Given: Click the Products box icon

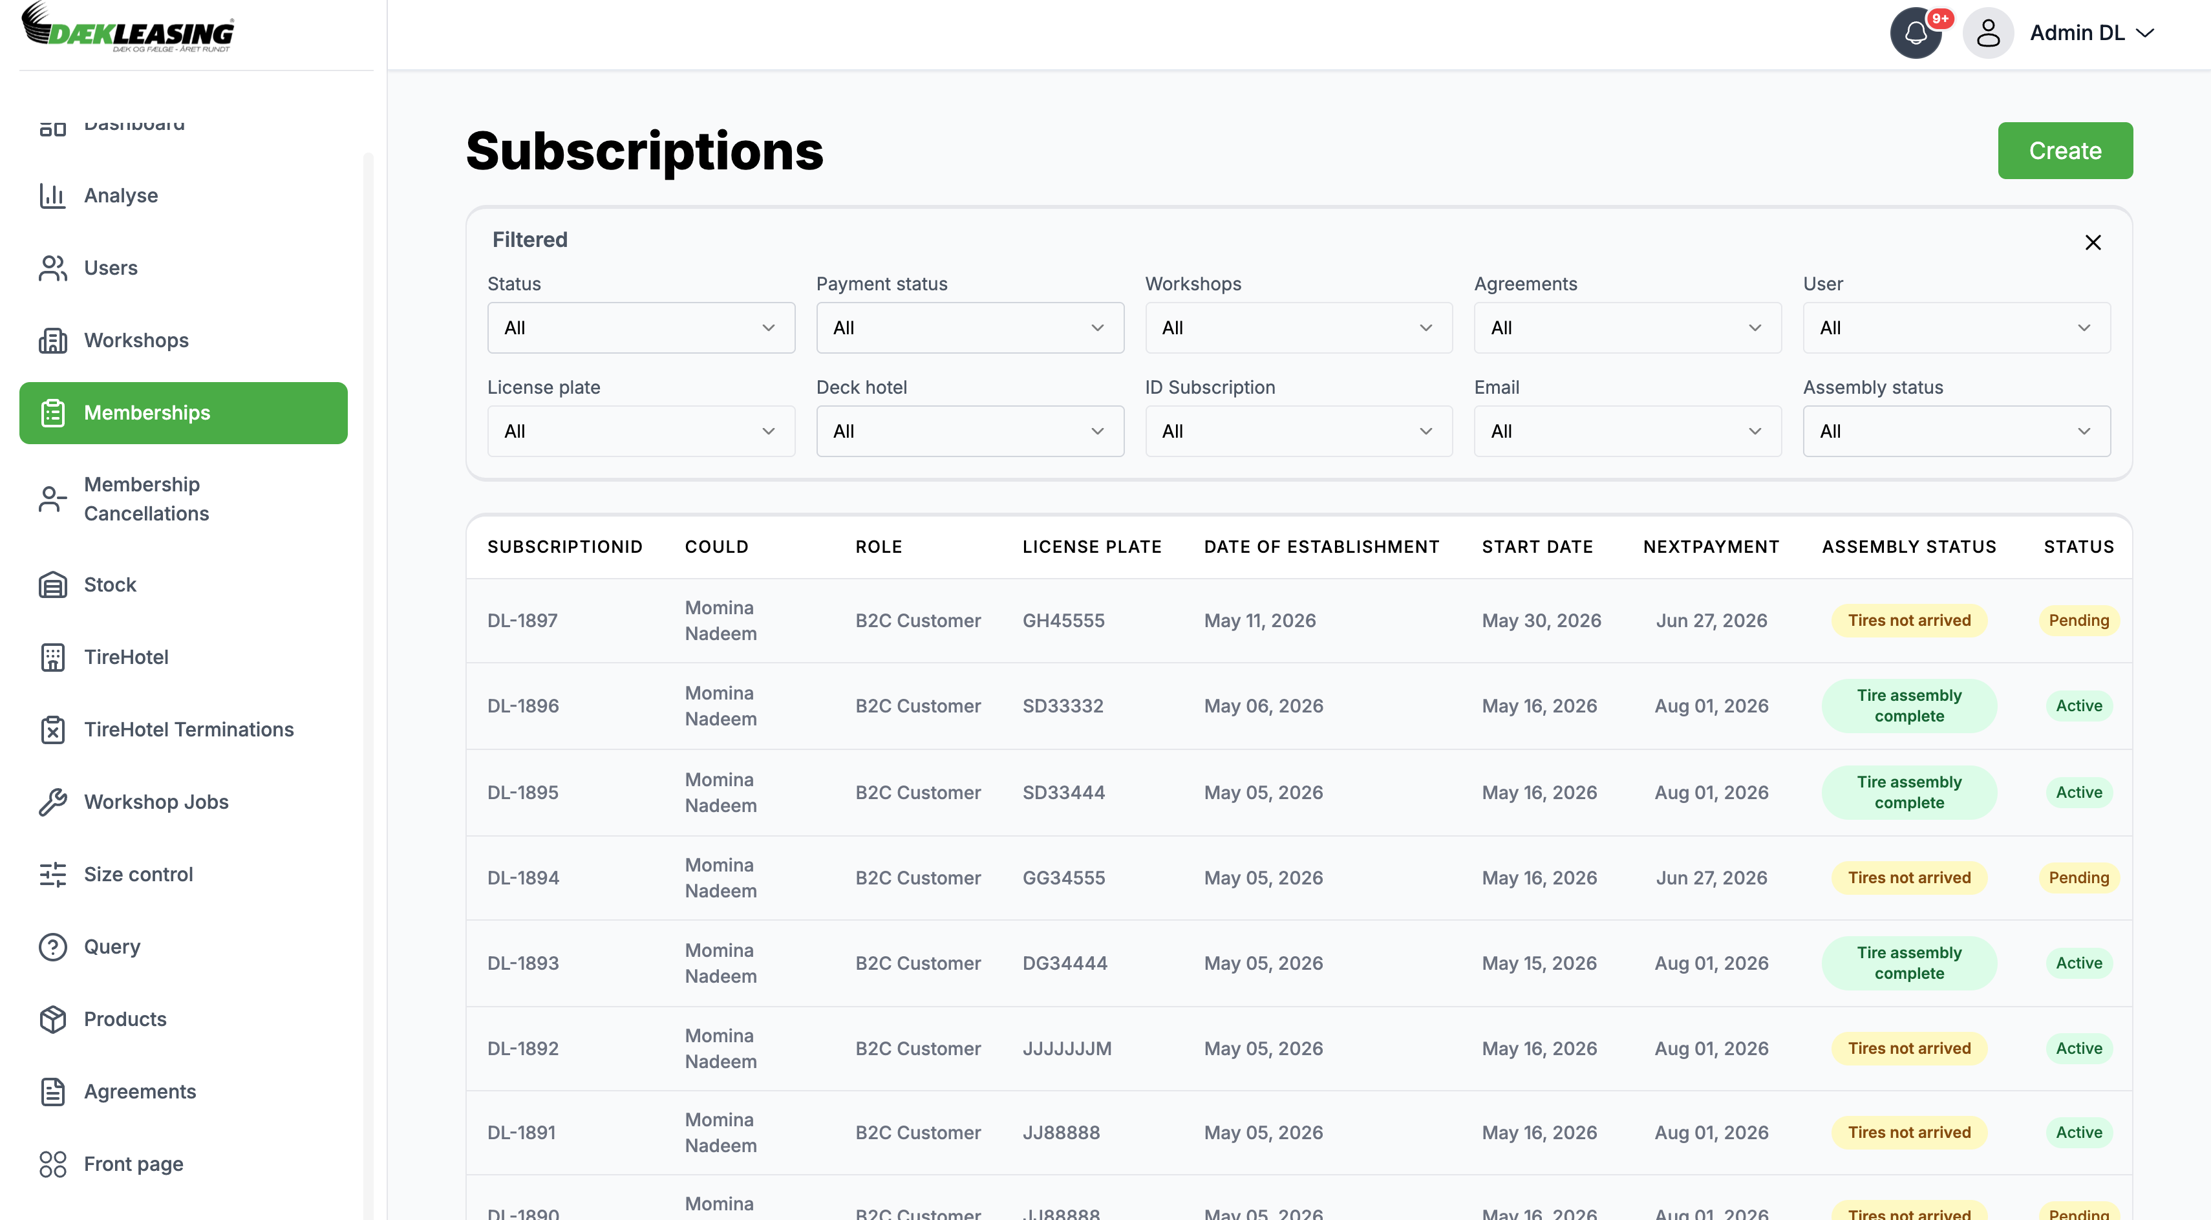Looking at the screenshot, I should click(52, 1019).
